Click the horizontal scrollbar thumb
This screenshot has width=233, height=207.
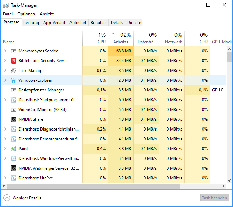(93, 186)
